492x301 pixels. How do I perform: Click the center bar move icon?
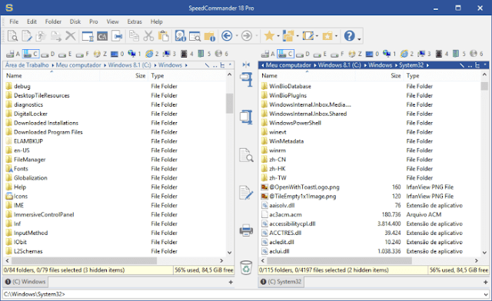click(x=246, y=117)
